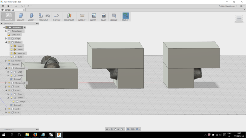This screenshot has height=138, width=246.
Task: Open the Add-Ins scripts icon
Action: 114,15
